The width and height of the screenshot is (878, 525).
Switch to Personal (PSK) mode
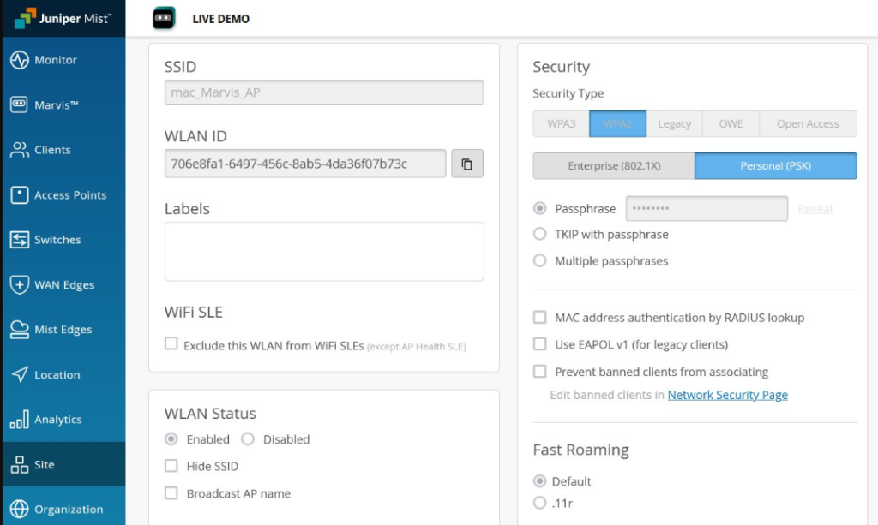pyautogui.click(x=775, y=165)
